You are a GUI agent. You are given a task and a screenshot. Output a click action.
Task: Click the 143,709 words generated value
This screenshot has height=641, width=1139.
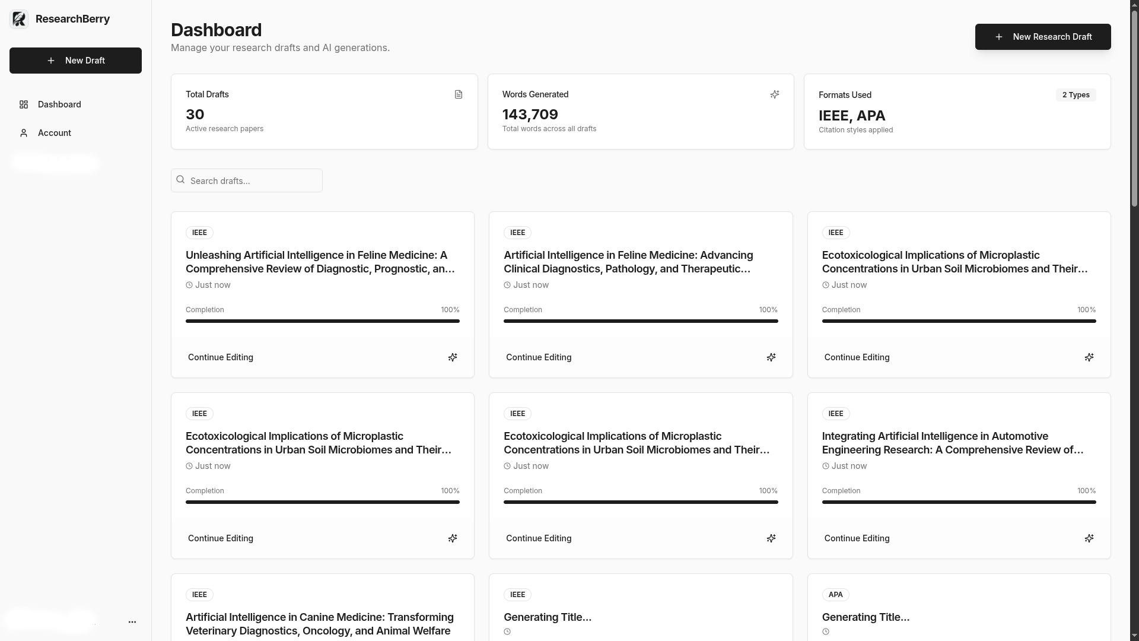[x=530, y=115]
